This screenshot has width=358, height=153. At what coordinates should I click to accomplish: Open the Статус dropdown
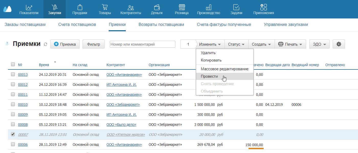point(236,44)
